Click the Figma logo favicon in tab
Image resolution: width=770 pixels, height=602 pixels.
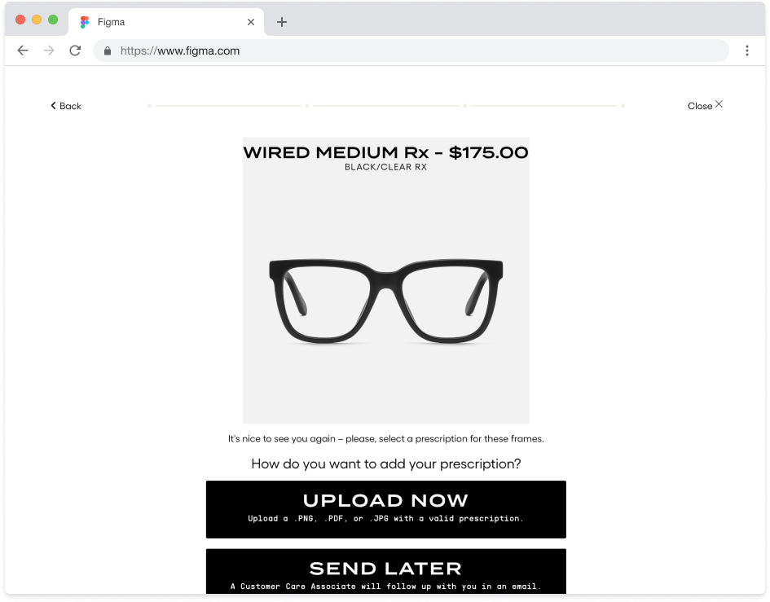click(x=85, y=22)
